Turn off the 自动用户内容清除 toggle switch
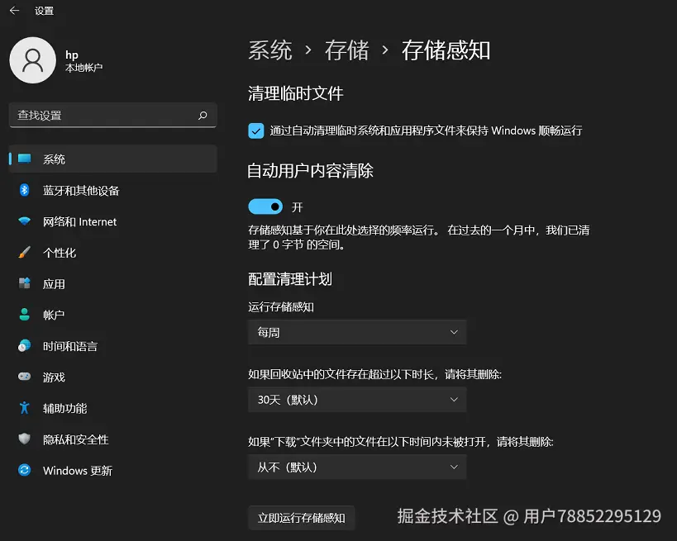 click(x=265, y=206)
